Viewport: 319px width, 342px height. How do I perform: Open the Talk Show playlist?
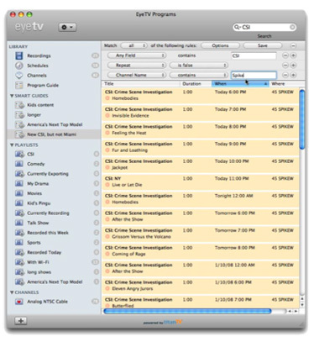(32, 223)
